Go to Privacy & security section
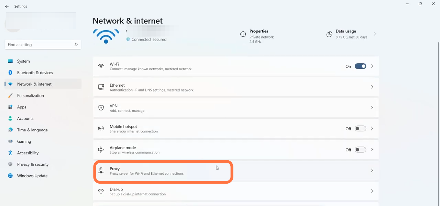440x206 pixels. point(43,164)
